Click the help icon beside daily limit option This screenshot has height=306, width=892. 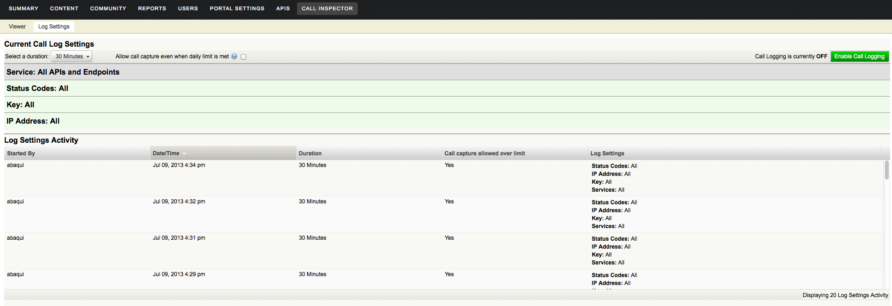point(234,56)
